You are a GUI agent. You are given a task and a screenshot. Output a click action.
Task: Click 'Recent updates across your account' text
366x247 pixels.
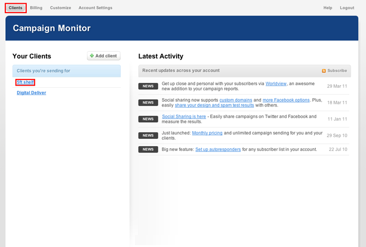(181, 70)
